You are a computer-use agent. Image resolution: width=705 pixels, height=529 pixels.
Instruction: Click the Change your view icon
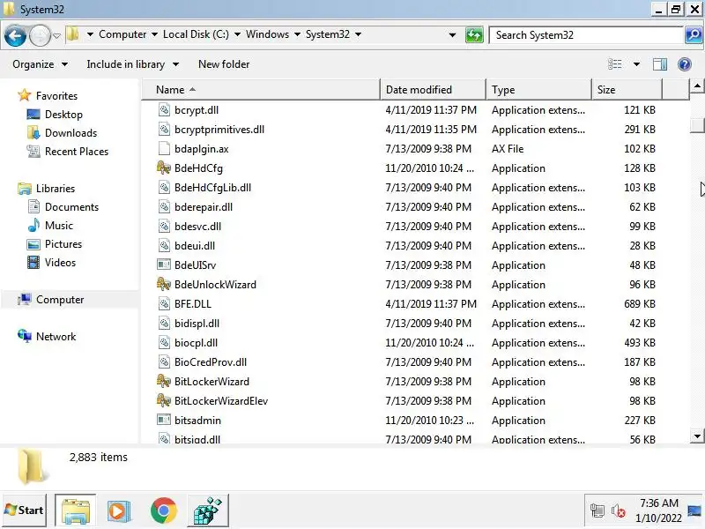coord(614,64)
